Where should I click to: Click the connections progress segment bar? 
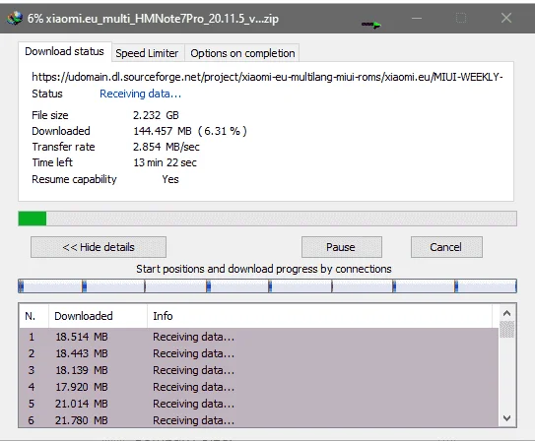268,285
